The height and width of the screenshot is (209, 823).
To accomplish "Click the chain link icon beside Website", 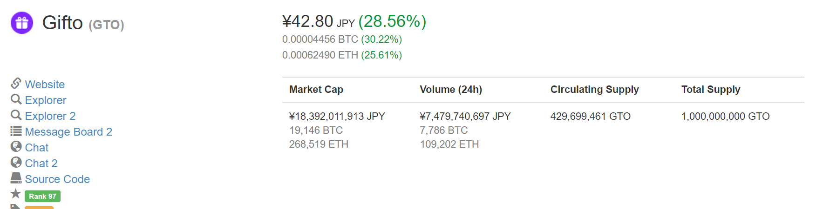I will tap(16, 83).
